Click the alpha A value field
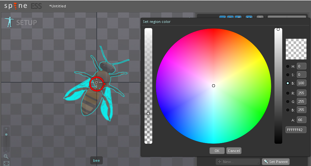The height and width of the screenshot is (166, 311). click(301, 120)
